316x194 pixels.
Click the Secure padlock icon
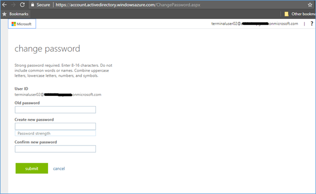click(x=32, y=5)
